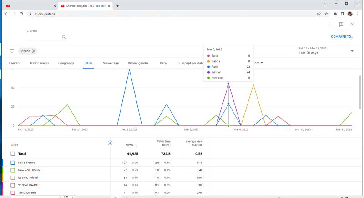This screenshot has height=198, width=364.
Task: Click the download report icon
Action: (x=330, y=25)
